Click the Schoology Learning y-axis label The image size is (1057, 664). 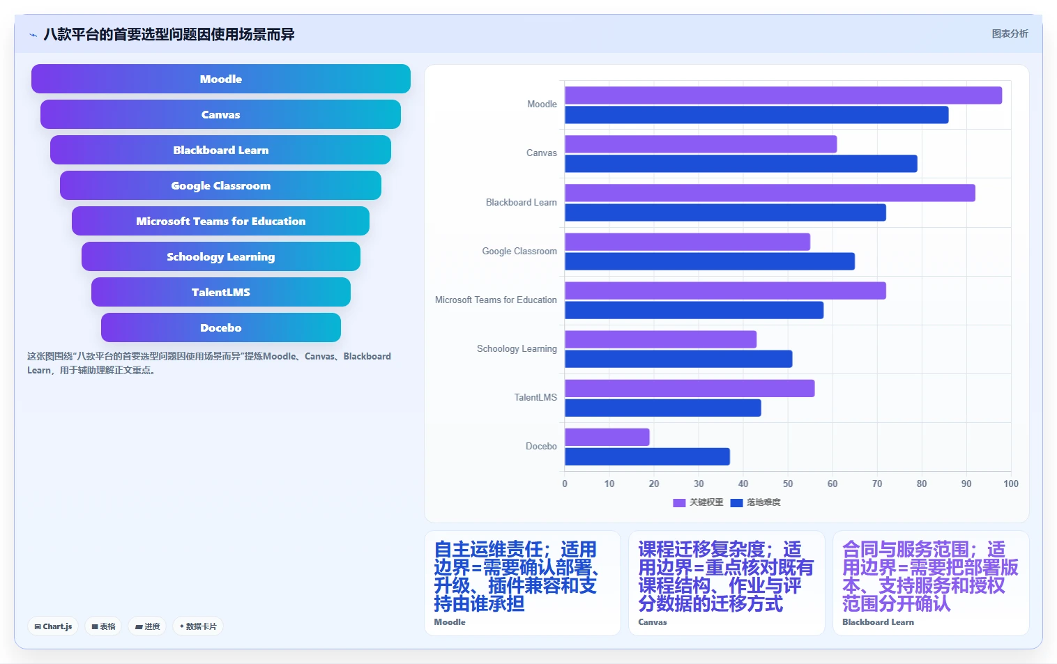click(517, 349)
